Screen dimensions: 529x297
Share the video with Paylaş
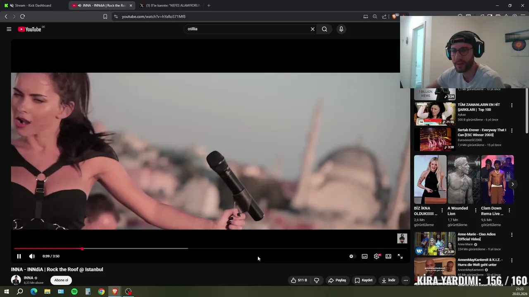point(337,280)
